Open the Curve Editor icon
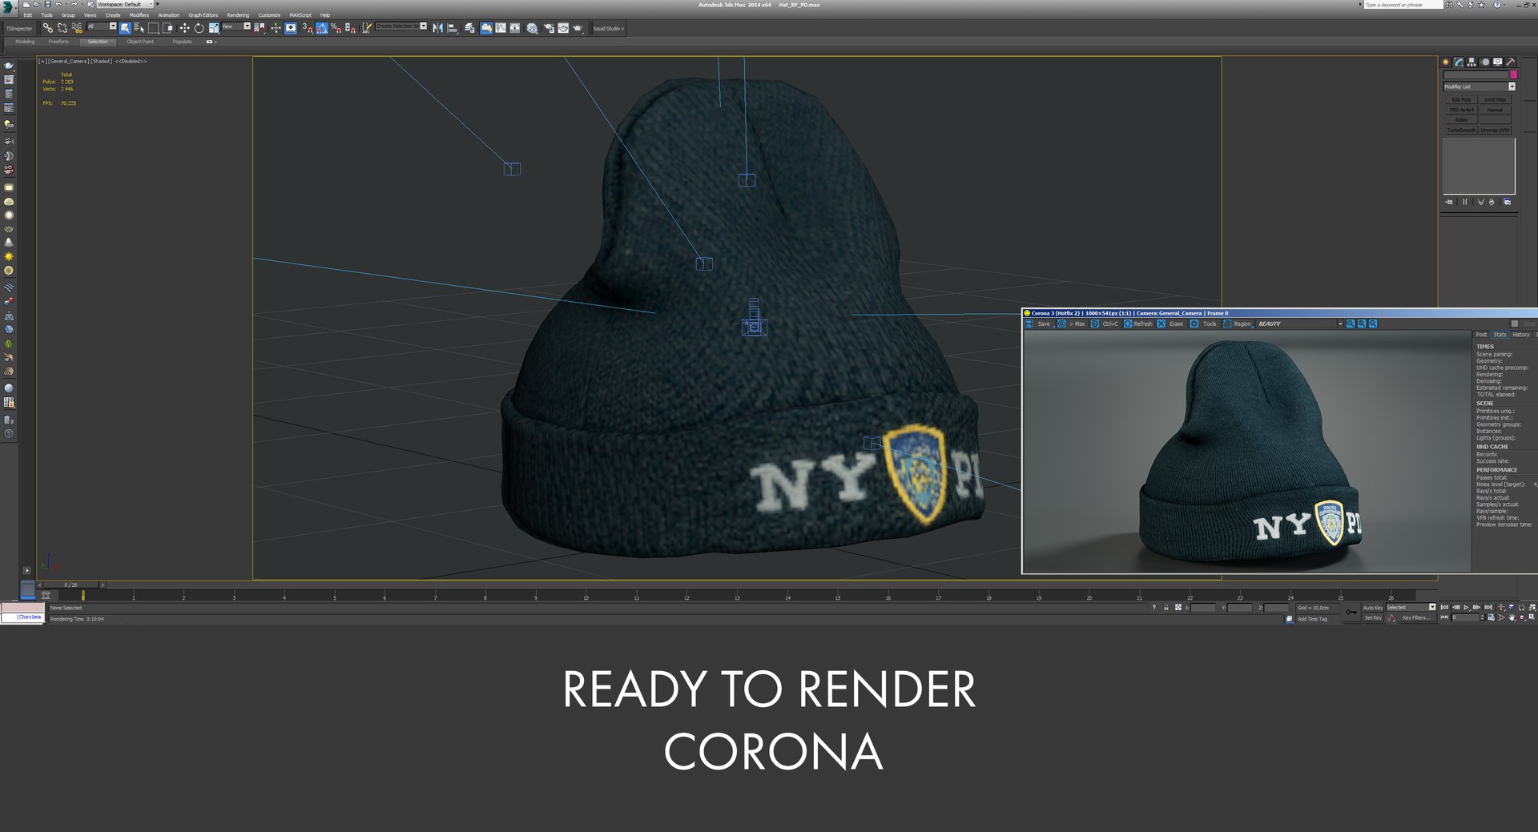 coord(501,28)
